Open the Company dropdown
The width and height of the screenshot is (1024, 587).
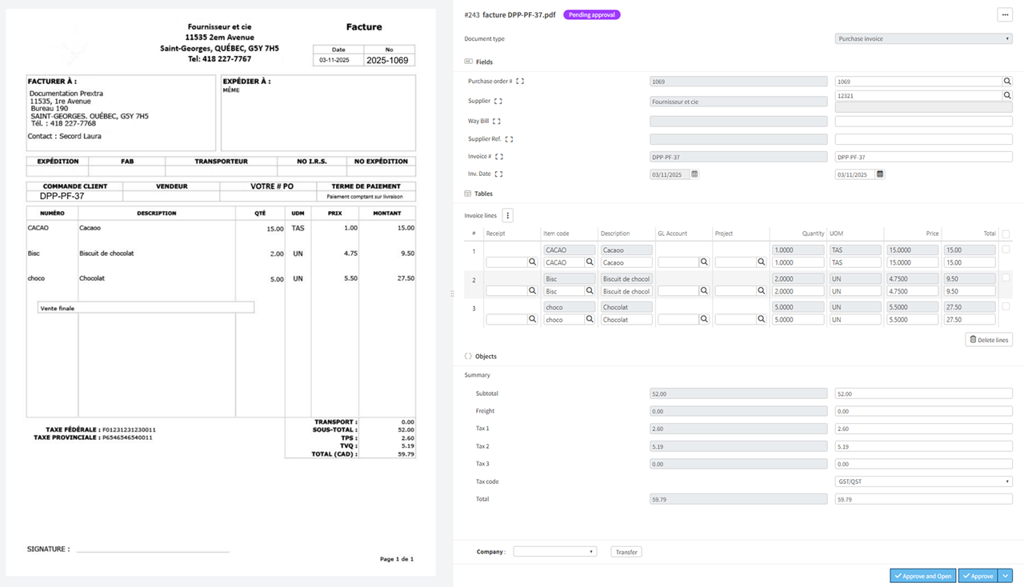click(x=554, y=552)
